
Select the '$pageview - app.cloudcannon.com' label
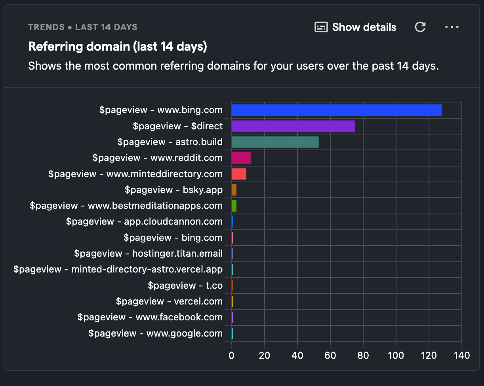coord(144,221)
